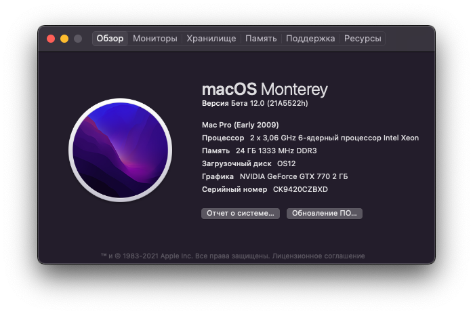Close the window with red button
This screenshot has width=473, height=314.
point(51,39)
